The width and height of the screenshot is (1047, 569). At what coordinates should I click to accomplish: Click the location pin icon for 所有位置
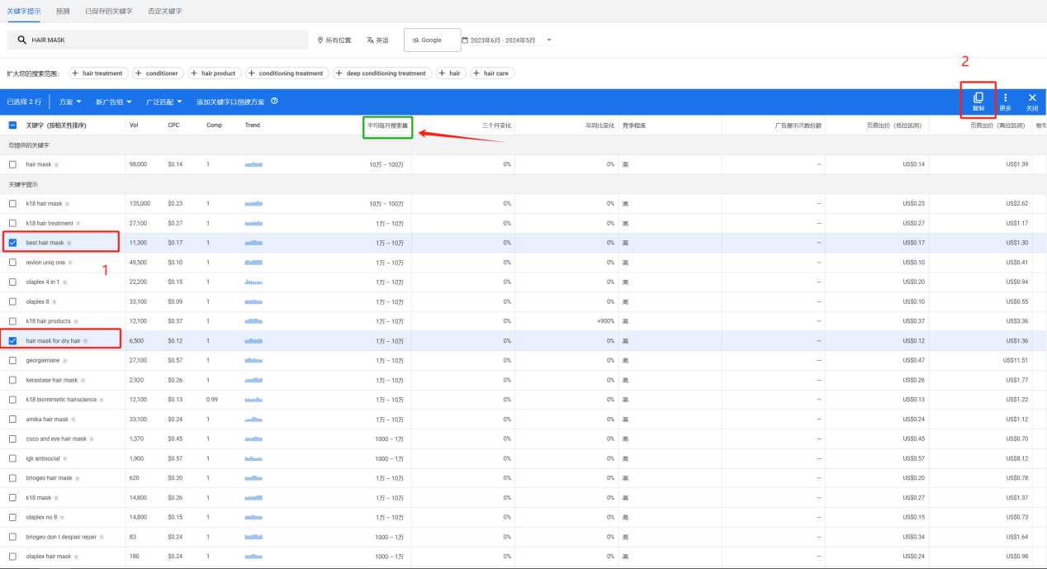tap(320, 40)
